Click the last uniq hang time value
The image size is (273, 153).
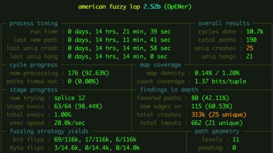tap(117, 56)
